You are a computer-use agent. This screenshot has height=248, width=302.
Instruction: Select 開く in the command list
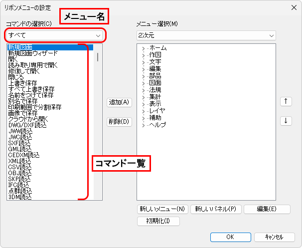(50, 59)
